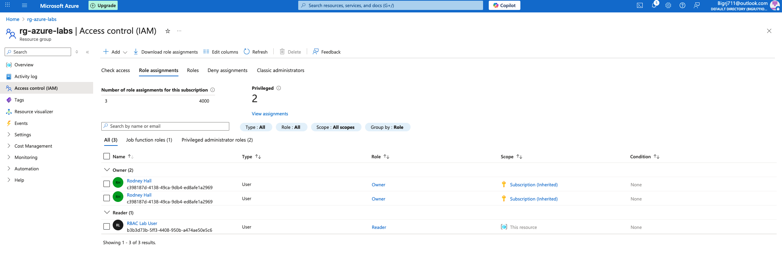Viewport: 782px width, 269px height.
Task: Click Download role assignments
Action: [x=166, y=52]
